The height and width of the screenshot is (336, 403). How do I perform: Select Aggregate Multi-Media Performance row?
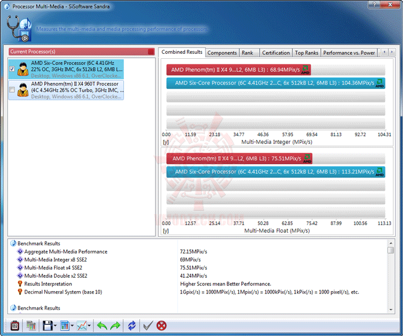point(66,251)
